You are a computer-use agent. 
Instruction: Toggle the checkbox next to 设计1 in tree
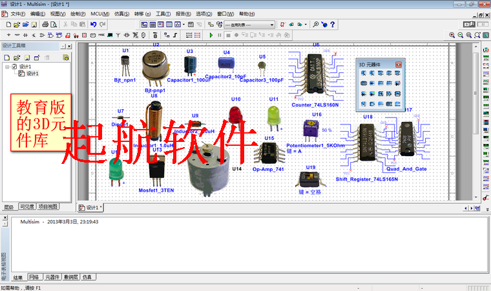tap(14, 66)
